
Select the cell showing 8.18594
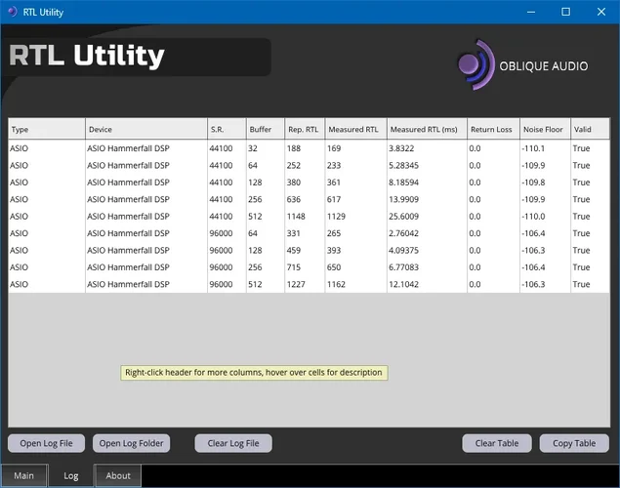pos(427,183)
